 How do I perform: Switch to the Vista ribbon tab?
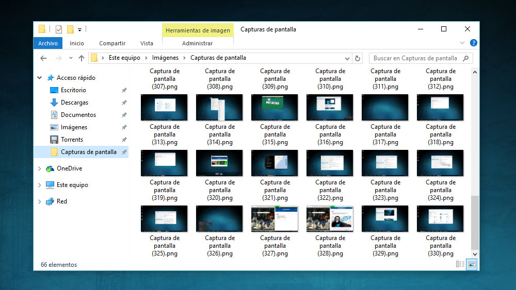[147, 43]
